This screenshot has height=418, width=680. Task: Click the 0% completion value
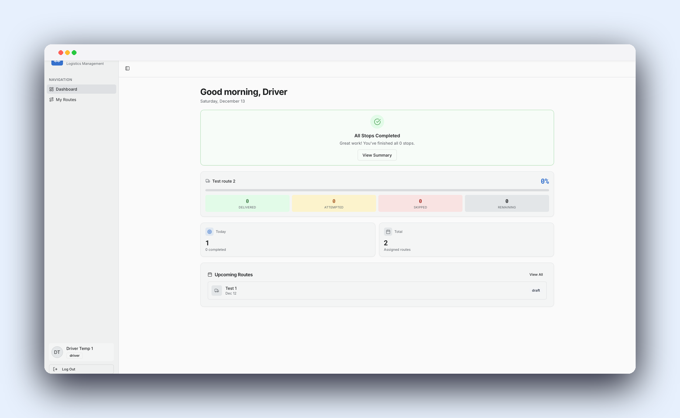tap(545, 181)
